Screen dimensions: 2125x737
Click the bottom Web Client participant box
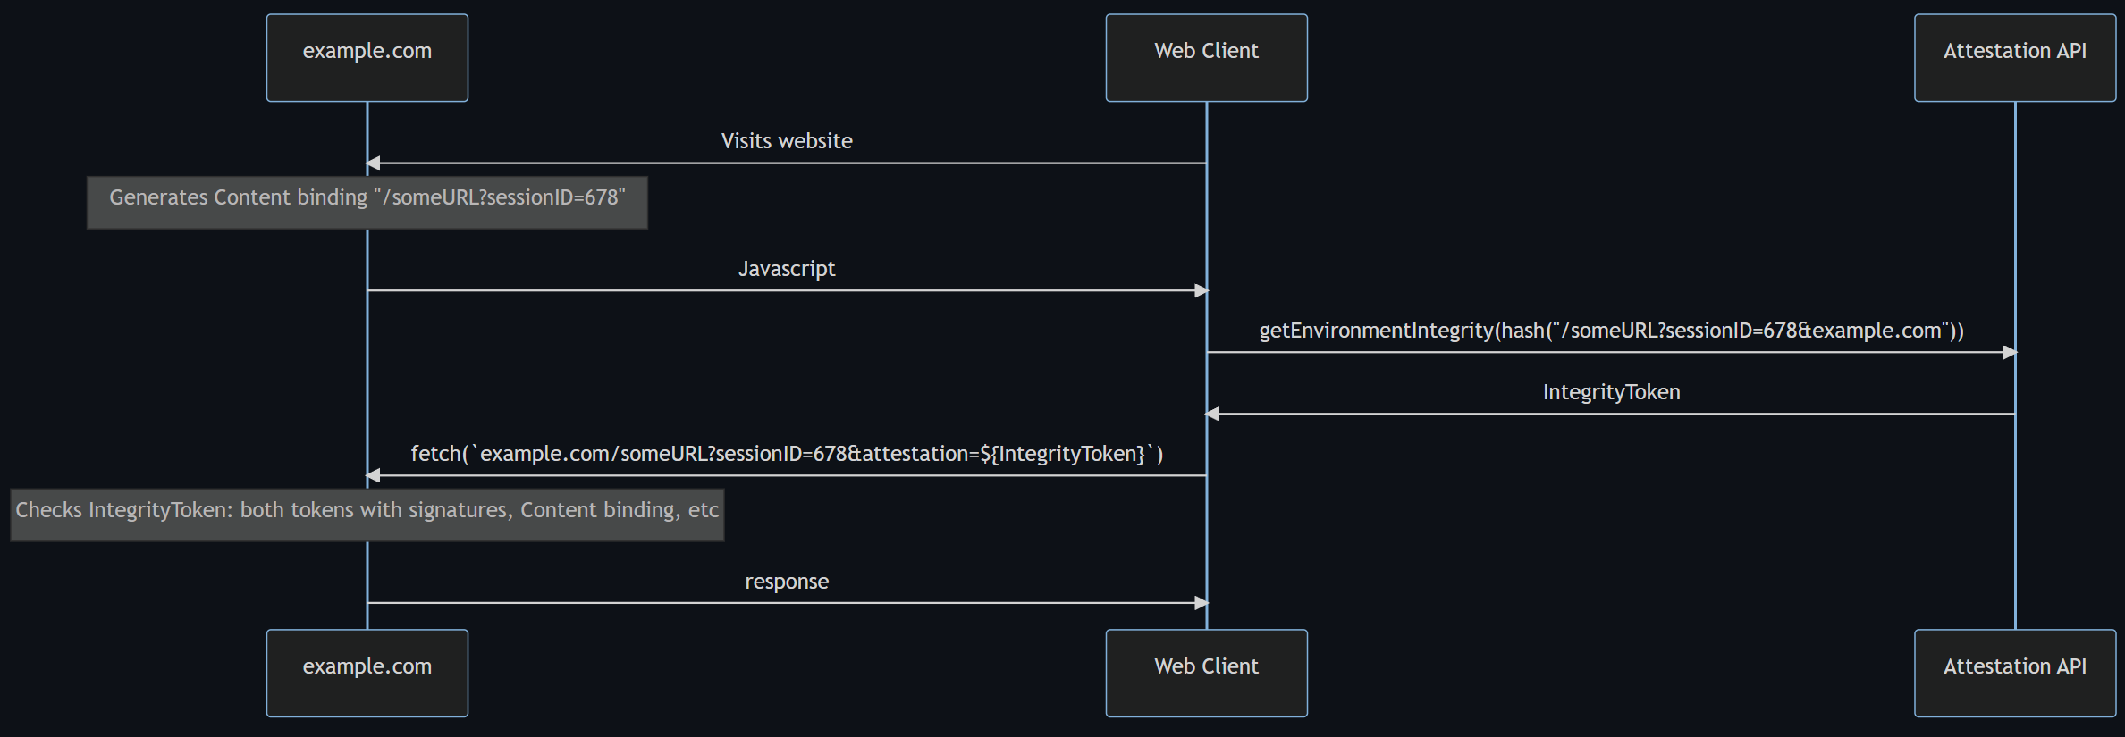[x=1206, y=673]
